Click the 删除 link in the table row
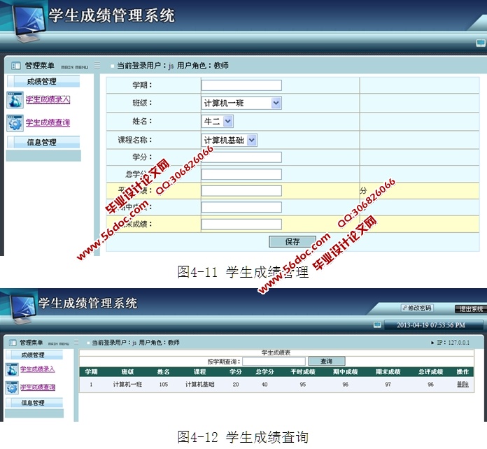This screenshot has height=449, width=487. point(463,385)
